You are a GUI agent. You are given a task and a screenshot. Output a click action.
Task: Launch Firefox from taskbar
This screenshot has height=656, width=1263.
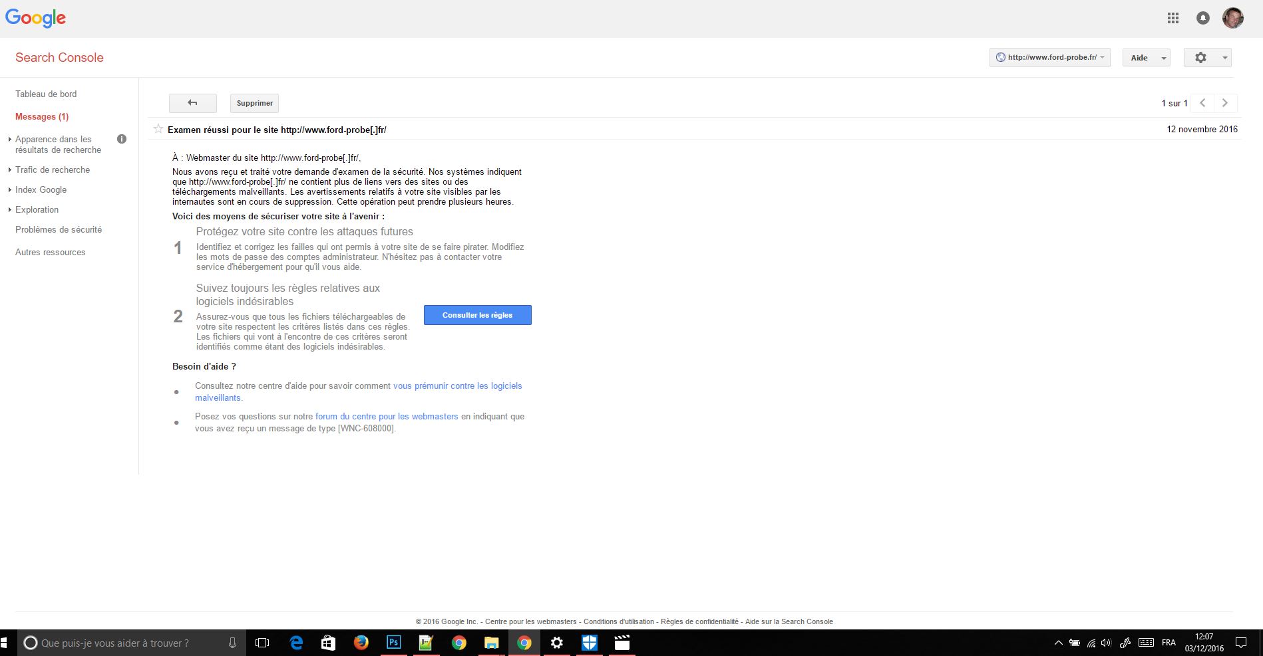(x=361, y=643)
